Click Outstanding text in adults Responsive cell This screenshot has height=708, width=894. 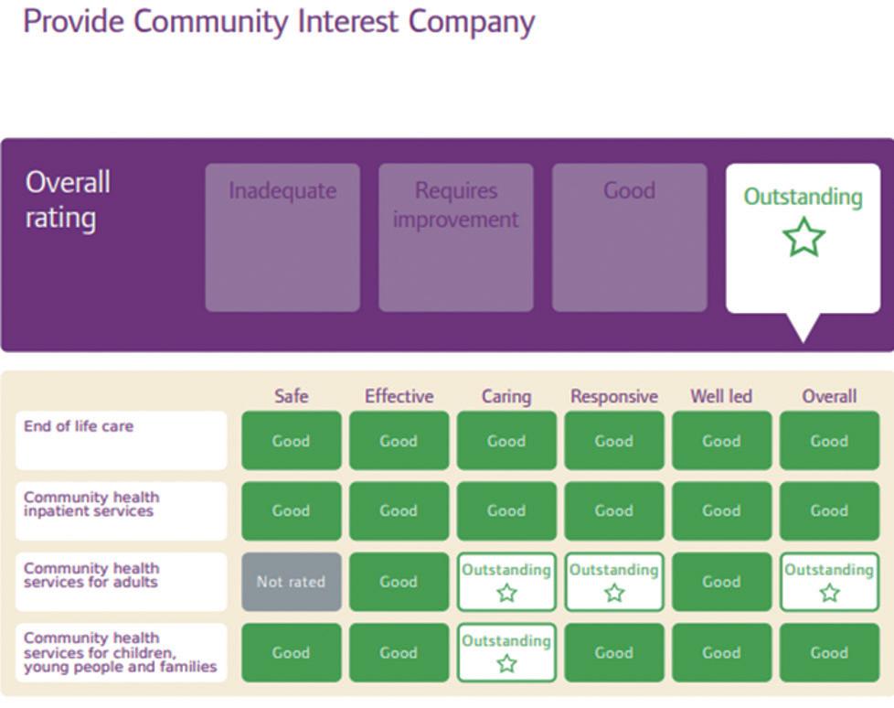point(614,570)
